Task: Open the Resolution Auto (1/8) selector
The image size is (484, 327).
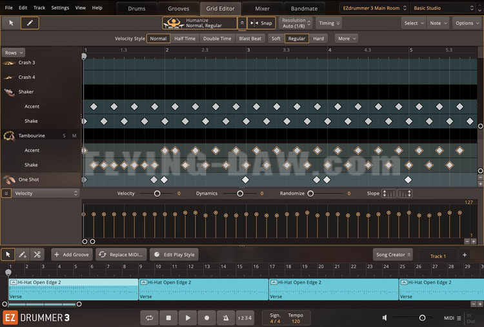Action: pos(296,23)
